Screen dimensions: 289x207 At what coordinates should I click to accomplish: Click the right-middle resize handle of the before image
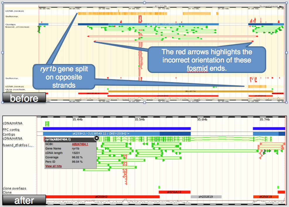[x=286, y=52]
